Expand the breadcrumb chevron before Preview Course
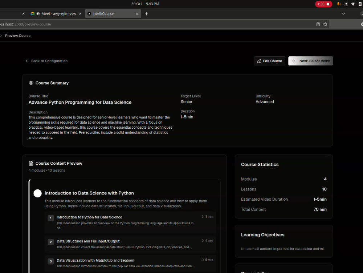363x273 pixels. coord(1,36)
